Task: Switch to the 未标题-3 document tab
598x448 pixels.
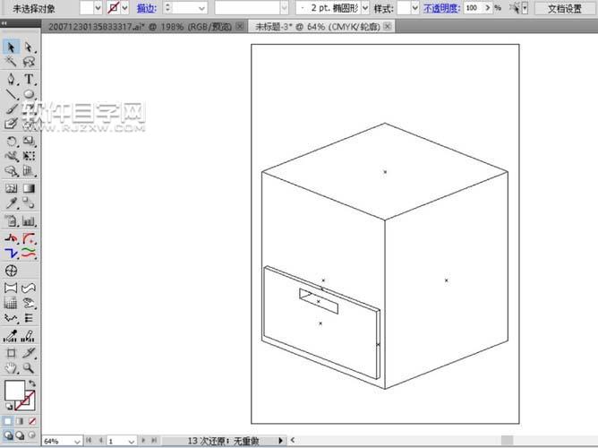Action: 317,27
